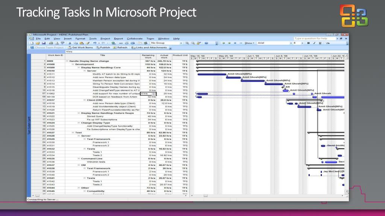Viewport: 385px width, 216px height.
Task: Click the Show Subtasks plus icon
Action: tap(235, 43)
